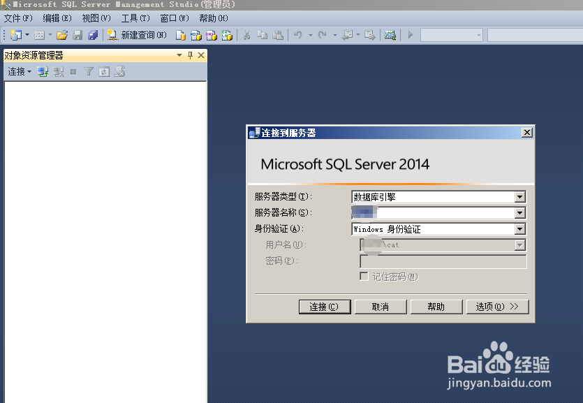Screen dimensions: 583x403
Task: Click the Connect Object Explorer icon
Action: coord(43,72)
